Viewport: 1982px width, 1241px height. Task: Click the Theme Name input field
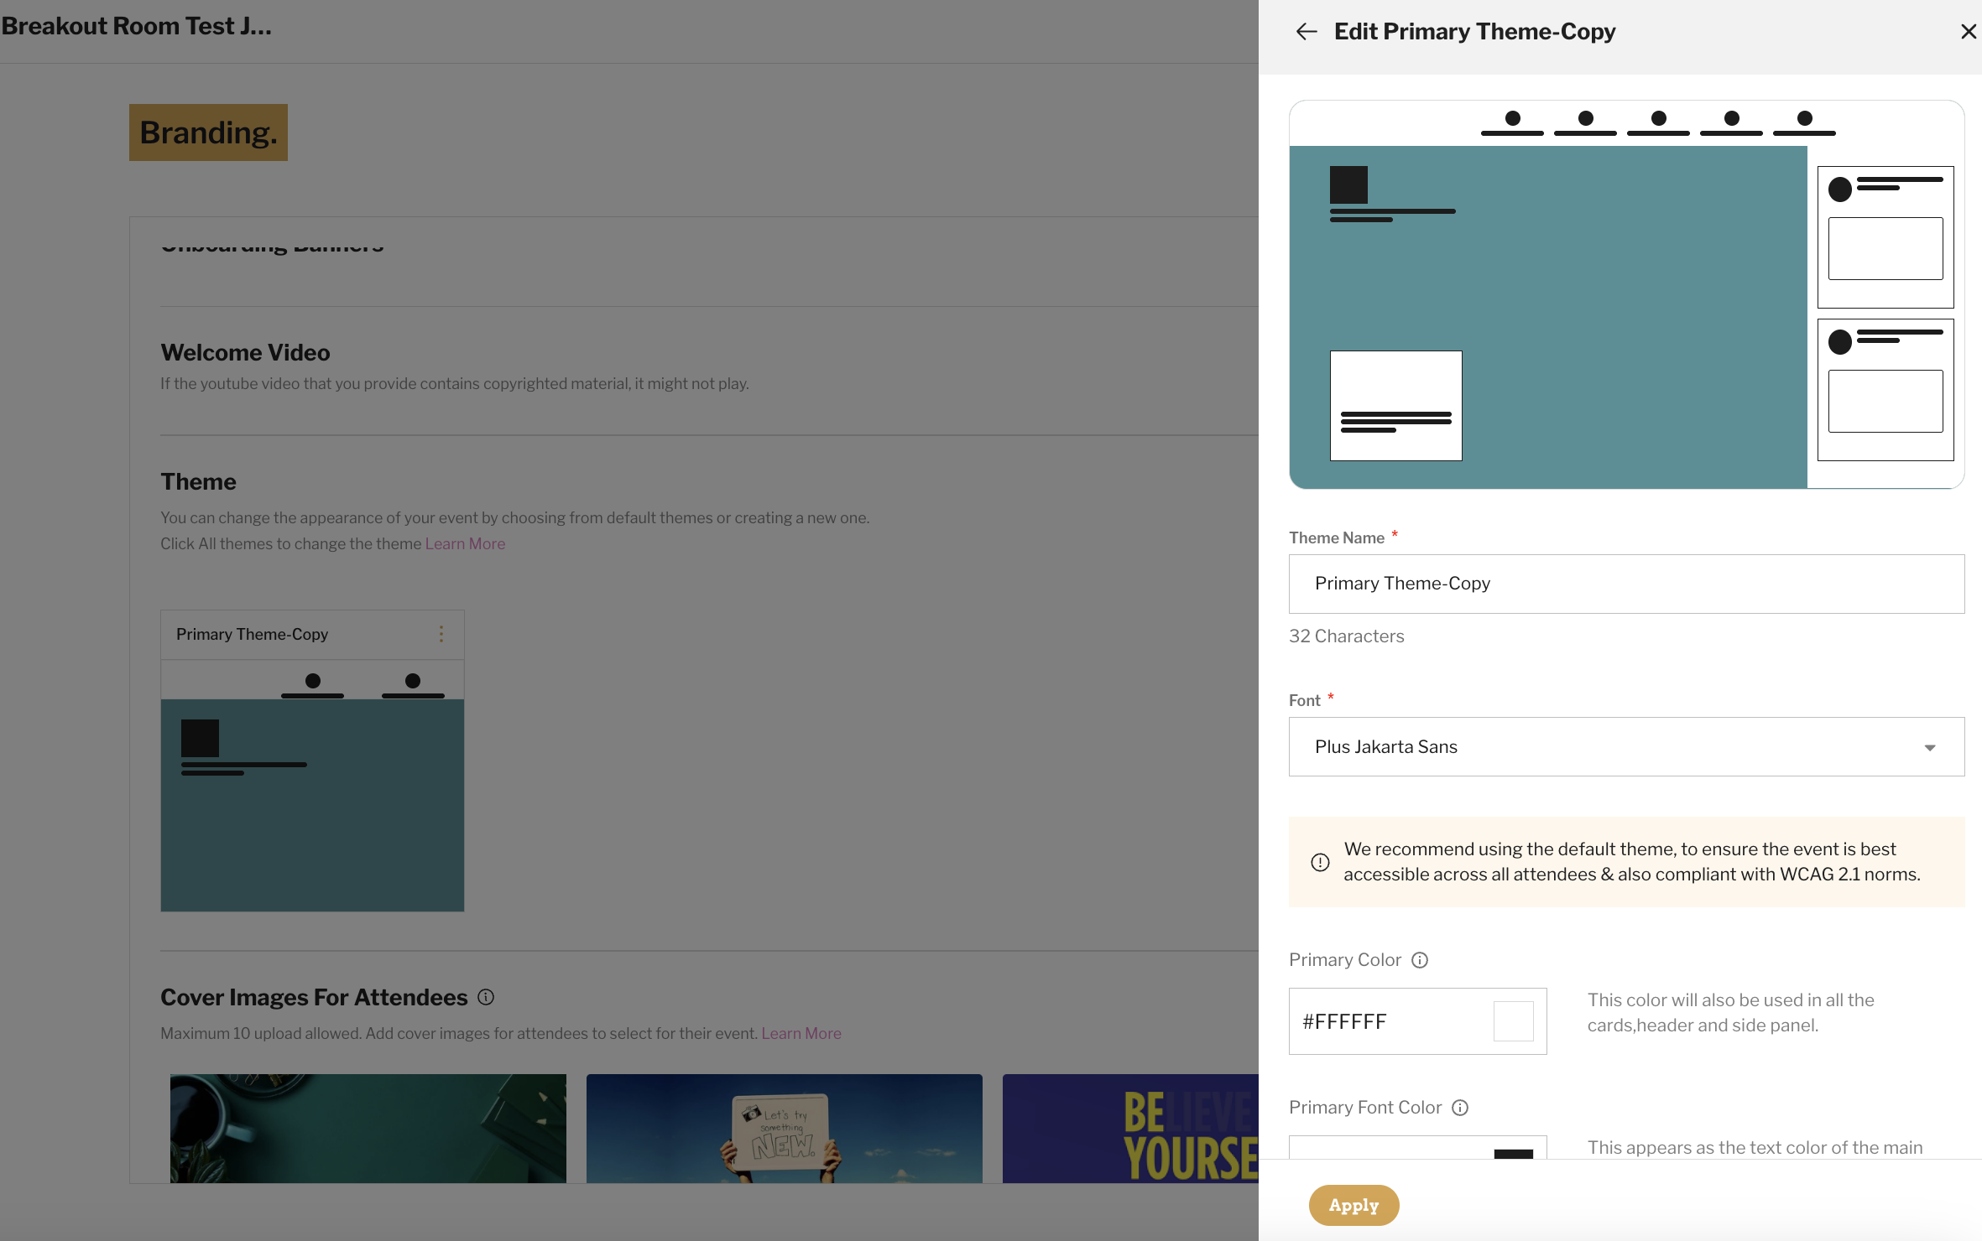(x=1626, y=584)
